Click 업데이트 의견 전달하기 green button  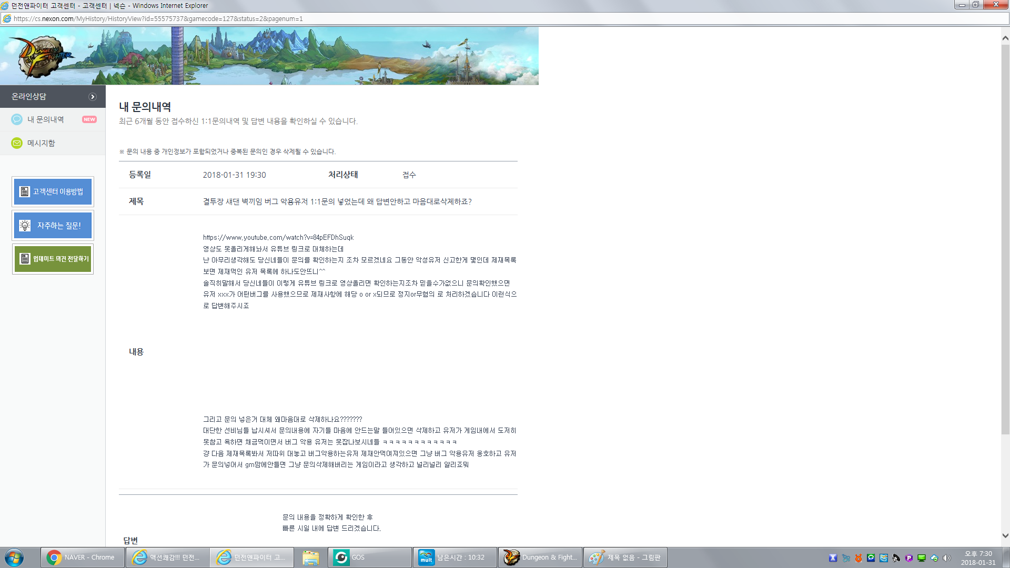tap(60, 259)
